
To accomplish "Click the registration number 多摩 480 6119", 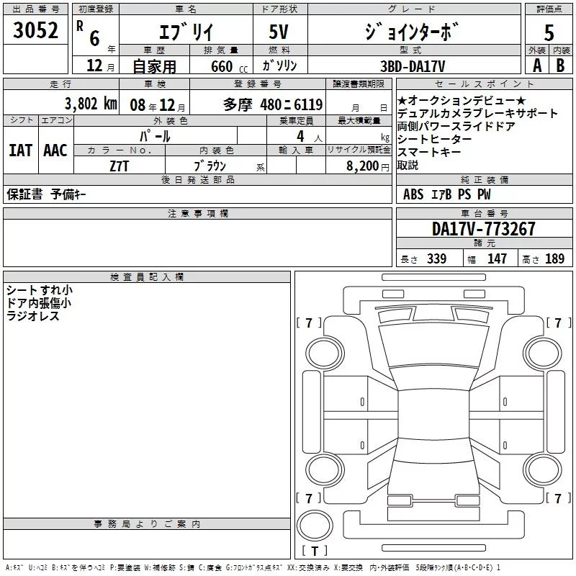I will [x=273, y=105].
